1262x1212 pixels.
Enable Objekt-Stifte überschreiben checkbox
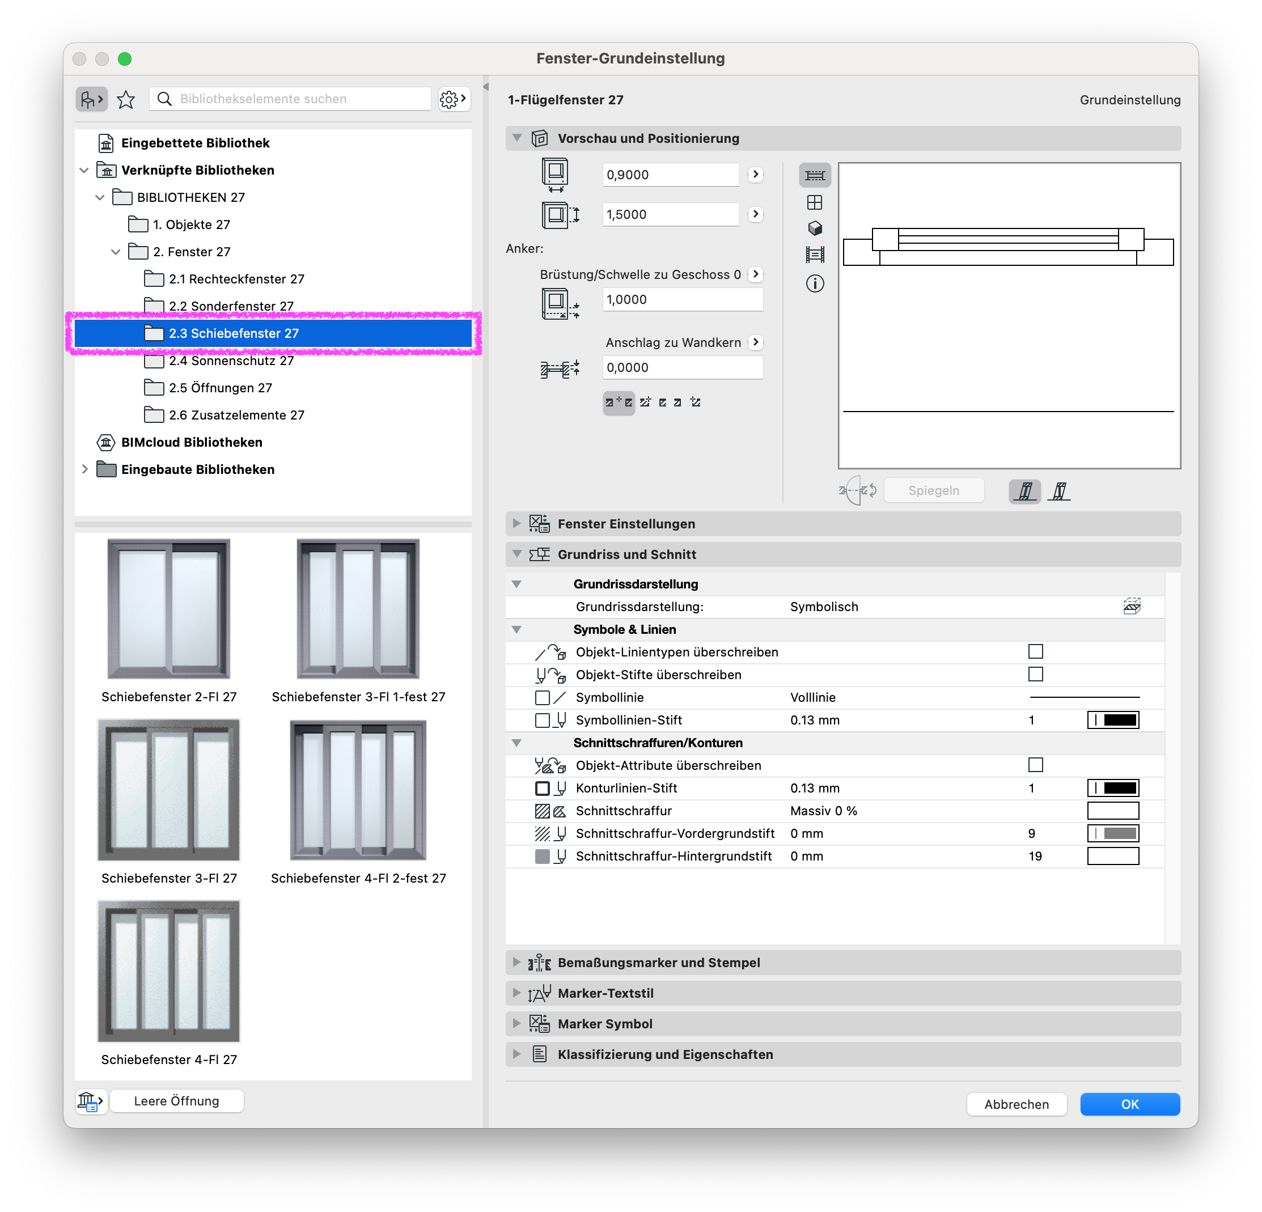pyautogui.click(x=1035, y=675)
